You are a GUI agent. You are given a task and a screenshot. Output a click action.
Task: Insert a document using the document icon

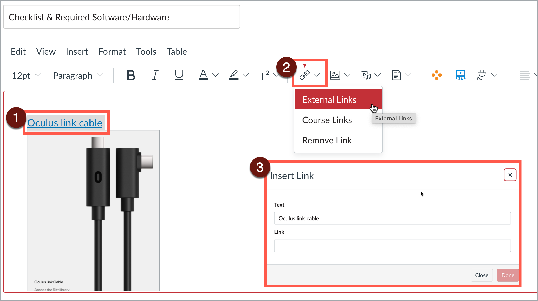(396, 75)
